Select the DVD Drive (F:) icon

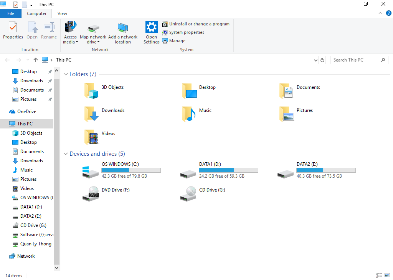click(x=91, y=193)
